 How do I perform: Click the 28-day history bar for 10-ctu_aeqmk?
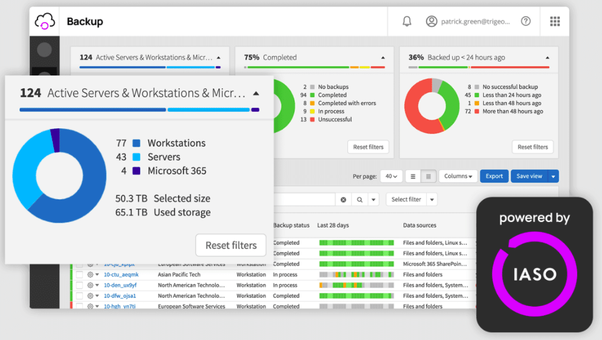[x=357, y=274]
